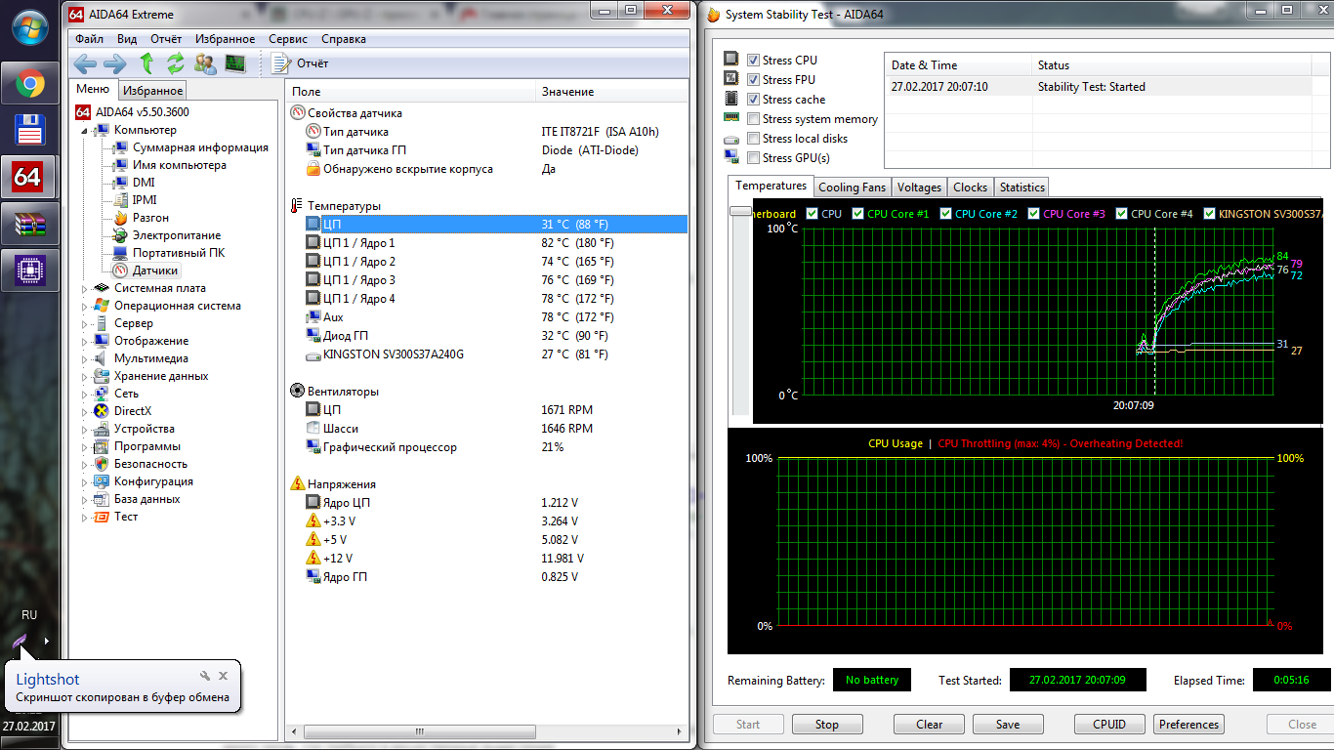Screen dimensions: 1334x750
Task: Open the CPUID panel
Action: (1110, 725)
